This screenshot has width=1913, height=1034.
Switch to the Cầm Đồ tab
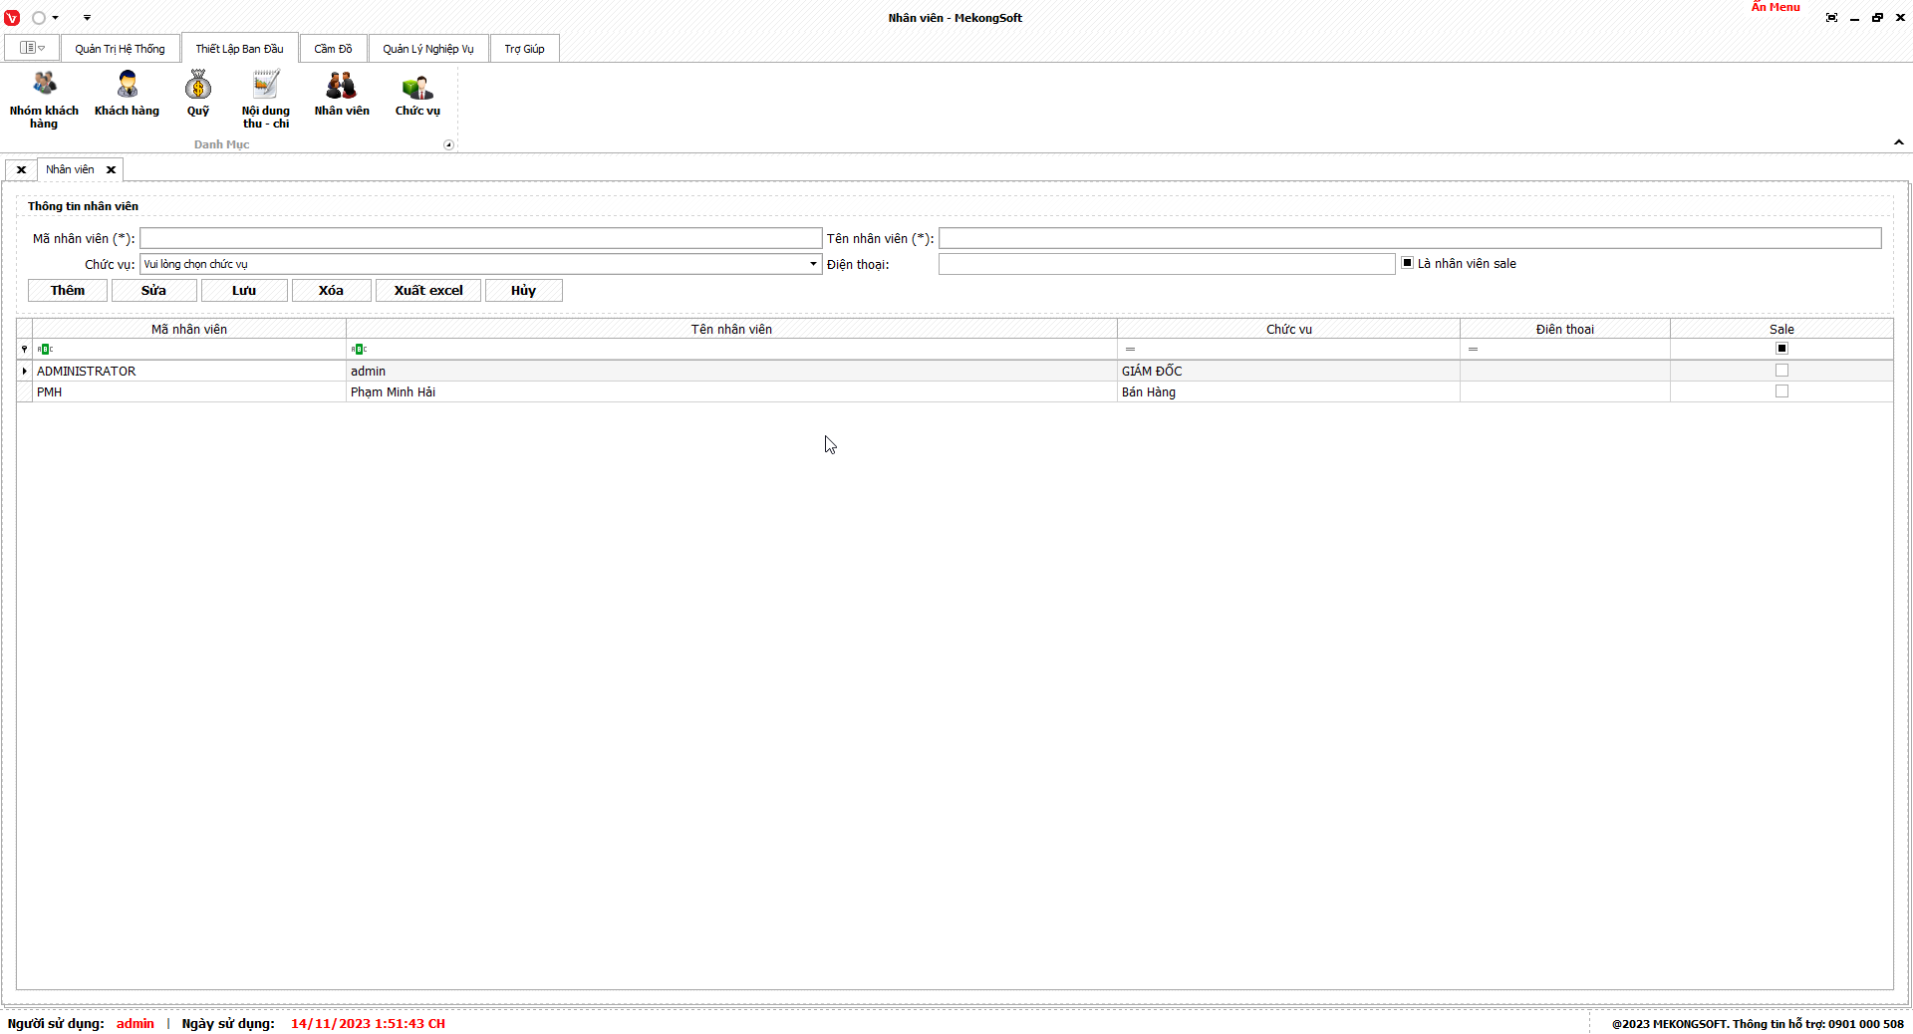click(333, 49)
